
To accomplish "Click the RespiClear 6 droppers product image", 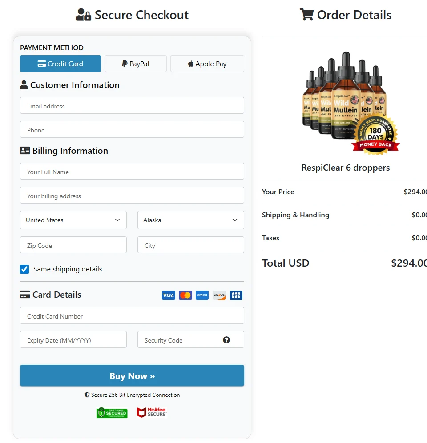I will point(350,103).
